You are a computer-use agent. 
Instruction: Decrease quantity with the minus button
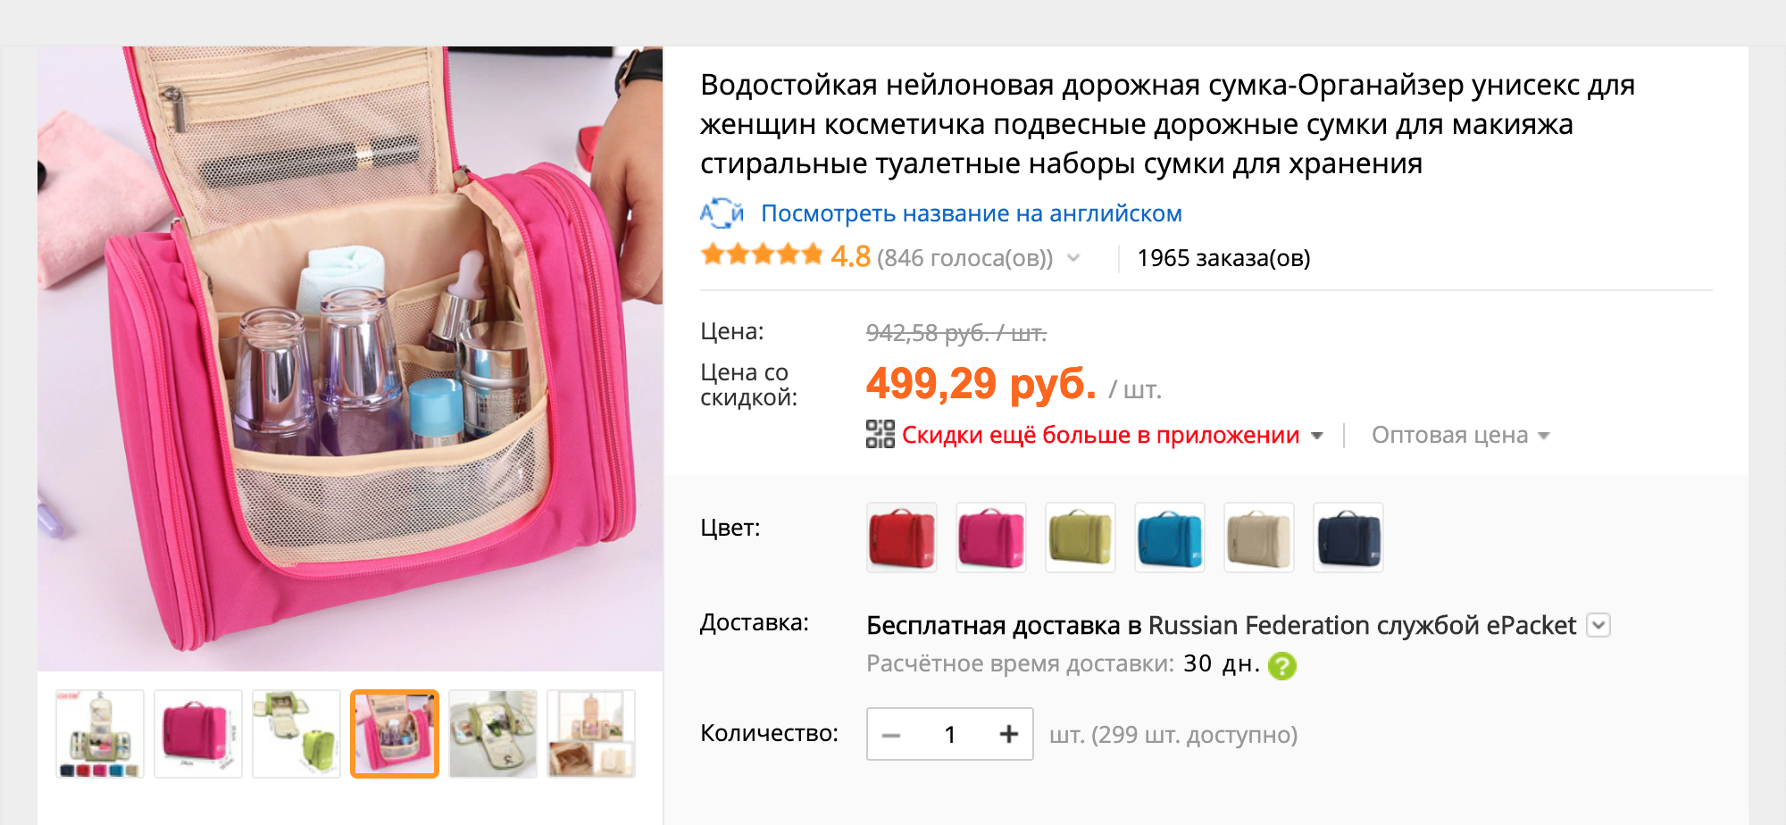[x=890, y=735]
